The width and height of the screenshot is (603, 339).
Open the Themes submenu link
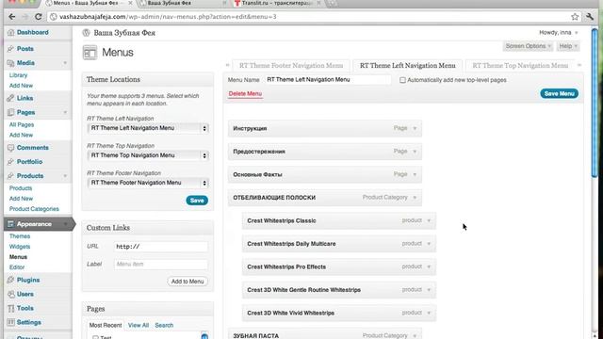pyautogui.click(x=20, y=236)
